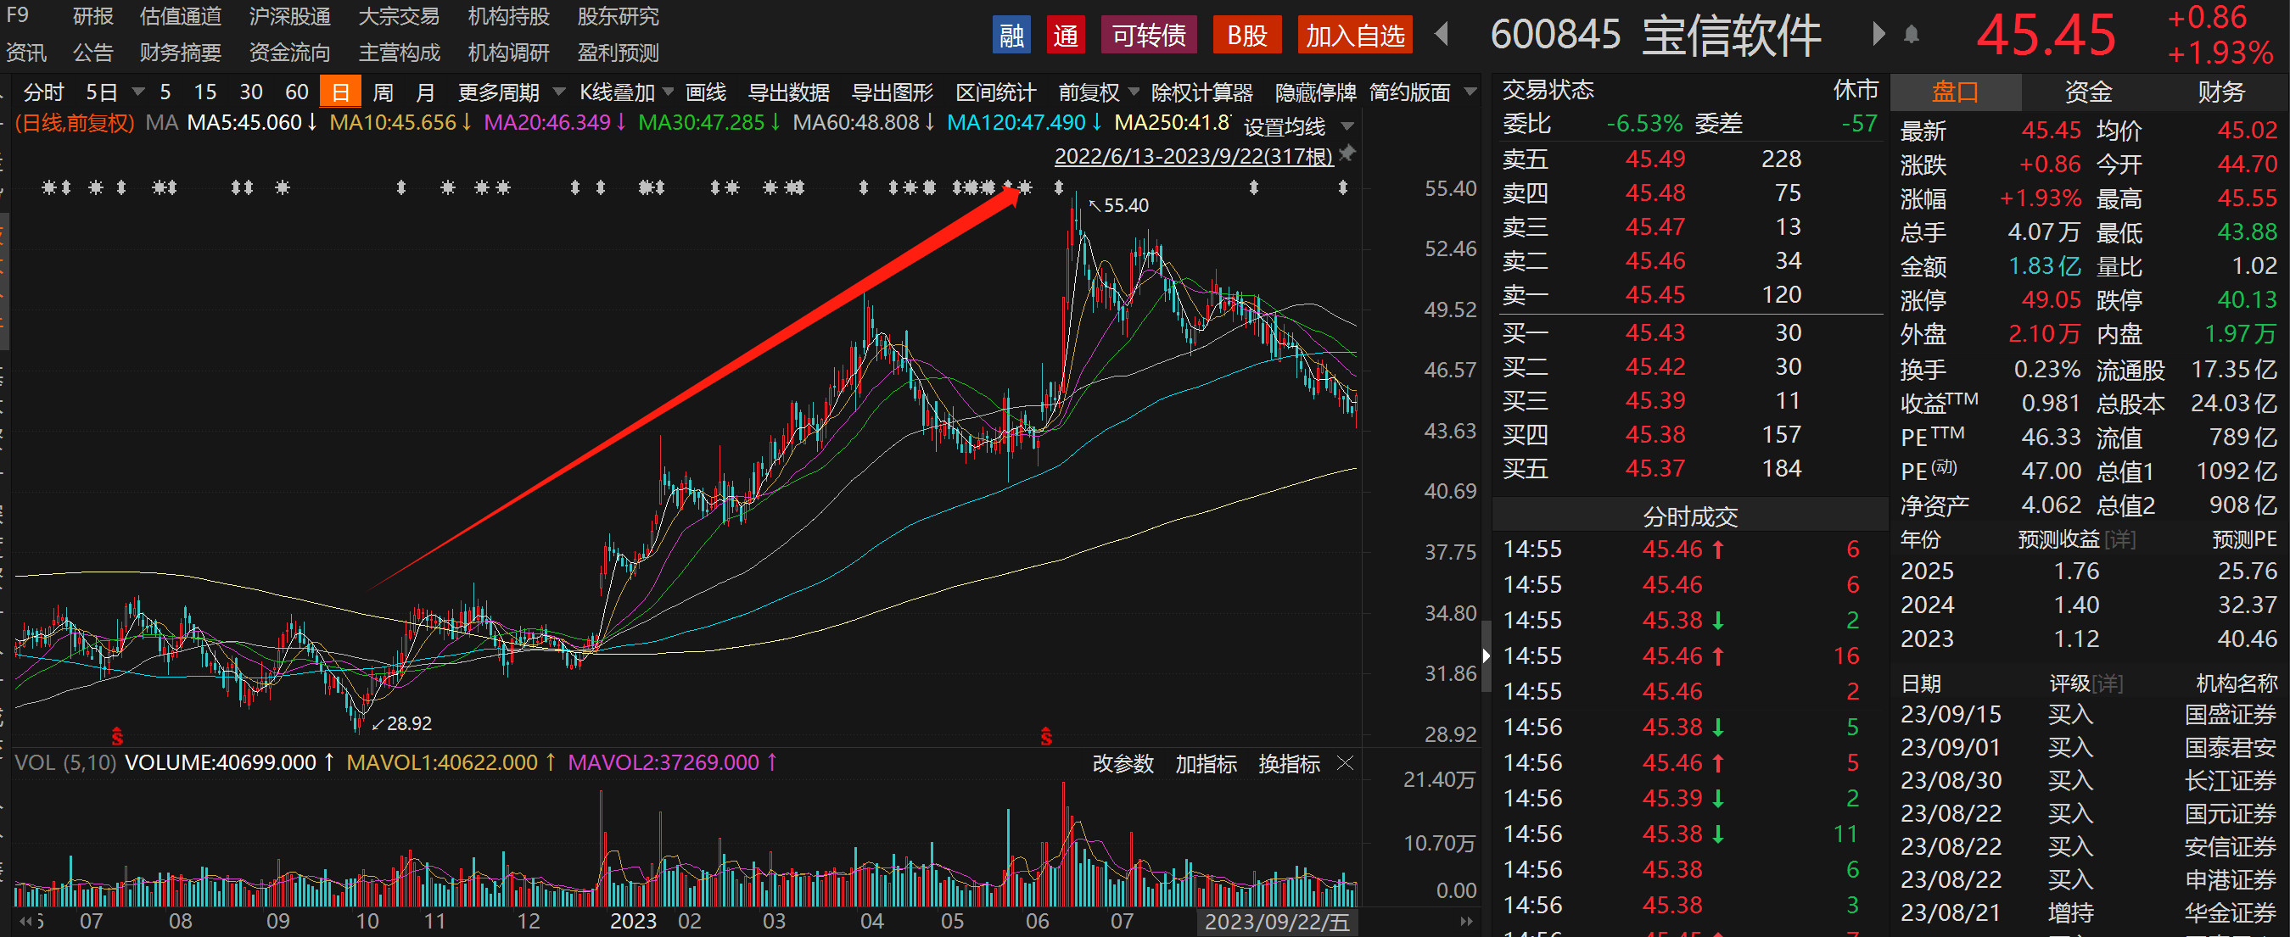Click the bell alert icon beside stock name
Viewport: 2290px width, 937px height.
1912,36
